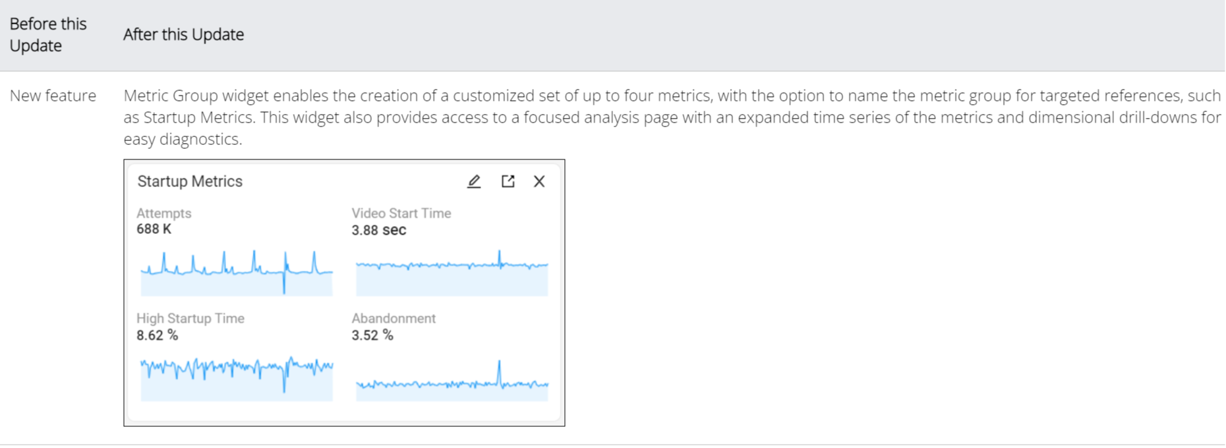Screen dimensions: 1226x448
Task: Click the 3.88 sec value
Action: (x=378, y=230)
